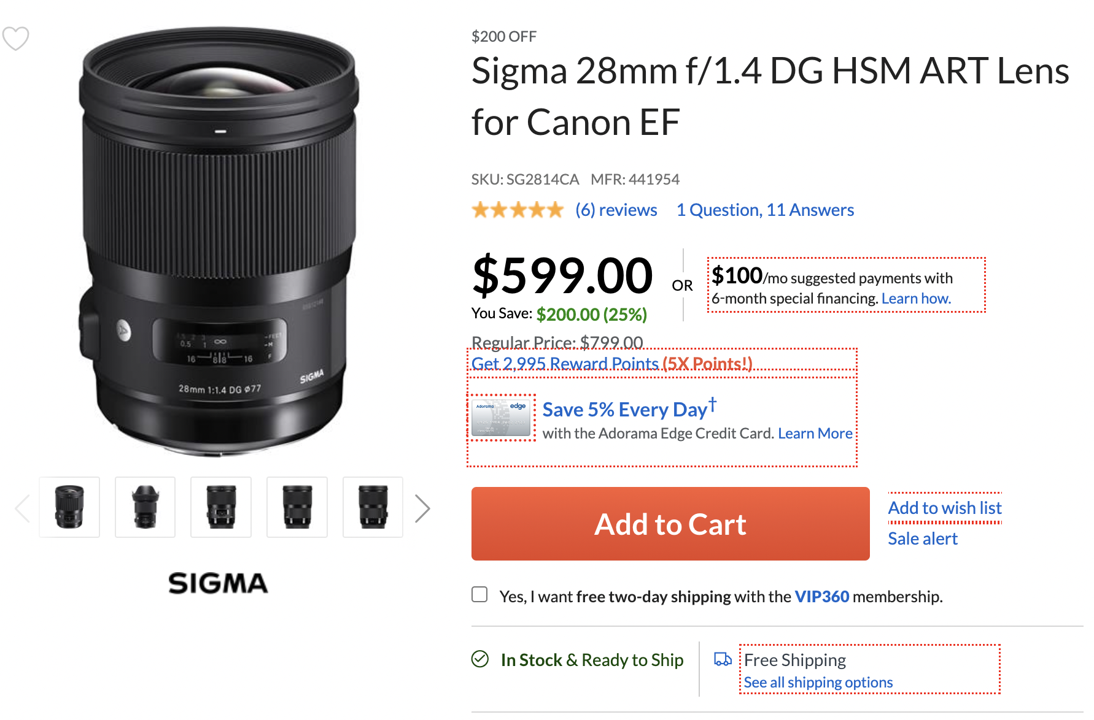The image size is (1094, 720).
Task: Click the free shipping truck icon
Action: (723, 659)
